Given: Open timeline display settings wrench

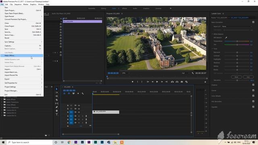Looking at the screenshot, I should coord(83,93).
